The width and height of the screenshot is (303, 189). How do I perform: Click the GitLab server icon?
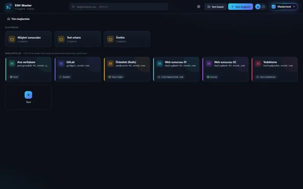click(61, 64)
